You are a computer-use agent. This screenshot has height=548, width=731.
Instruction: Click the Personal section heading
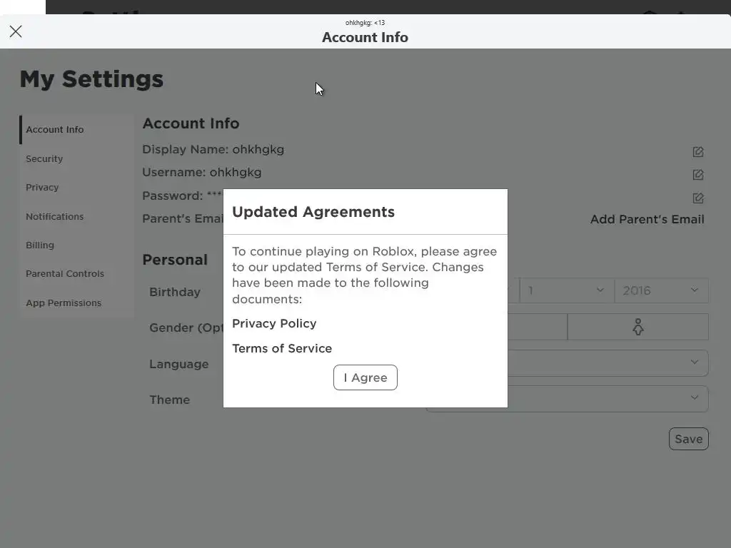click(175, 260)
